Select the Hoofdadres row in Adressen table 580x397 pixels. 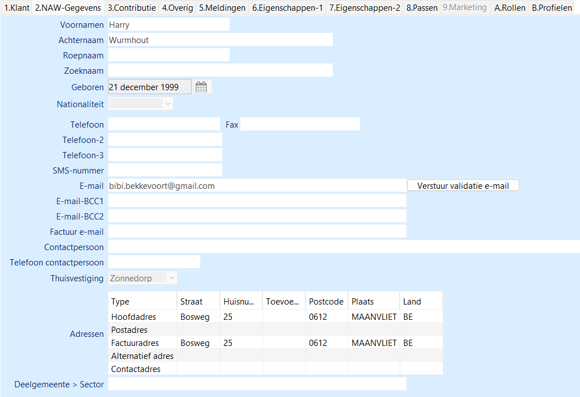134,317
